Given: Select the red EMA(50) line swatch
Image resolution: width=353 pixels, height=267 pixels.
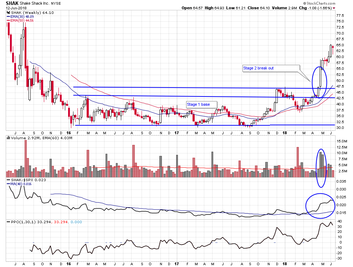Looking at the screenshot, I should click(9, 20).
